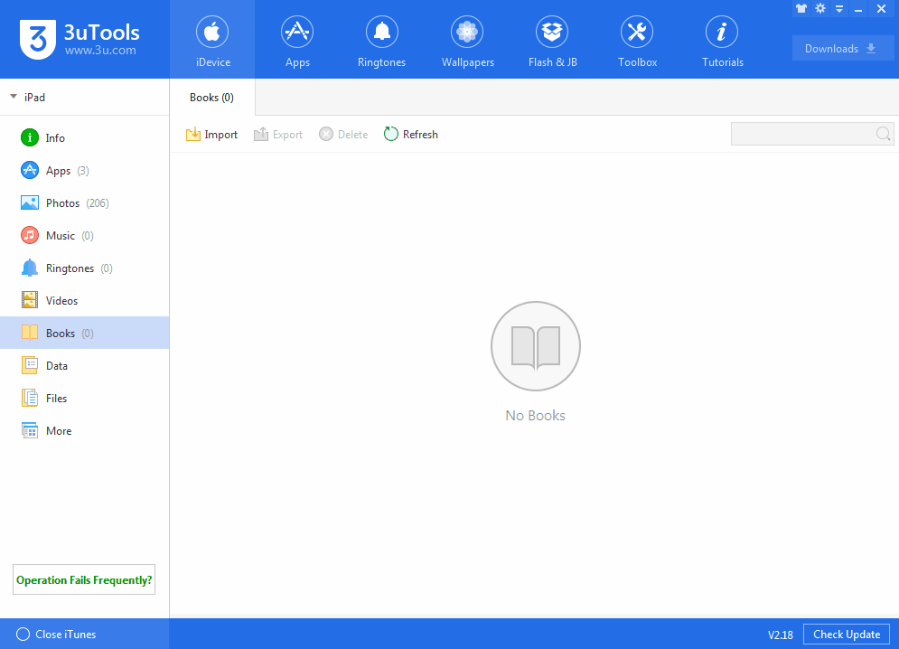Select Videos in the sidebar
This screenshot has height=649, width=899.
pos(84,301)
